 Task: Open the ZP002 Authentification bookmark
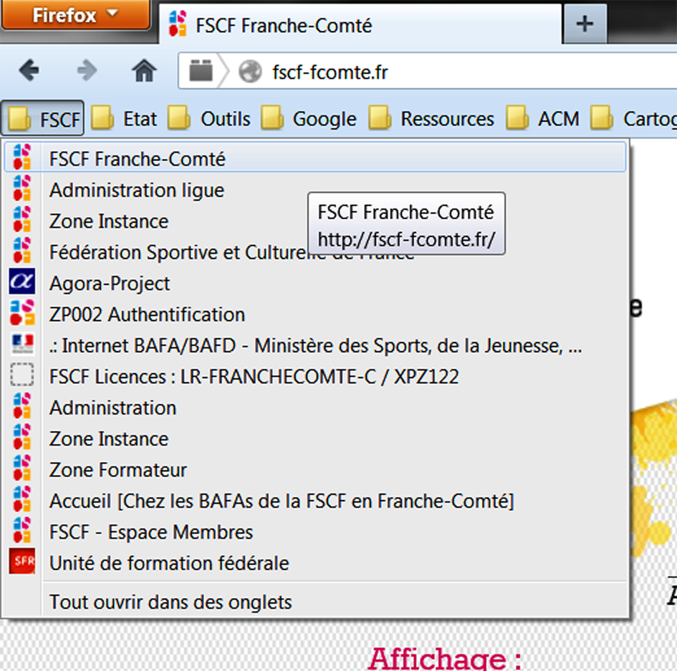(315, 314)
